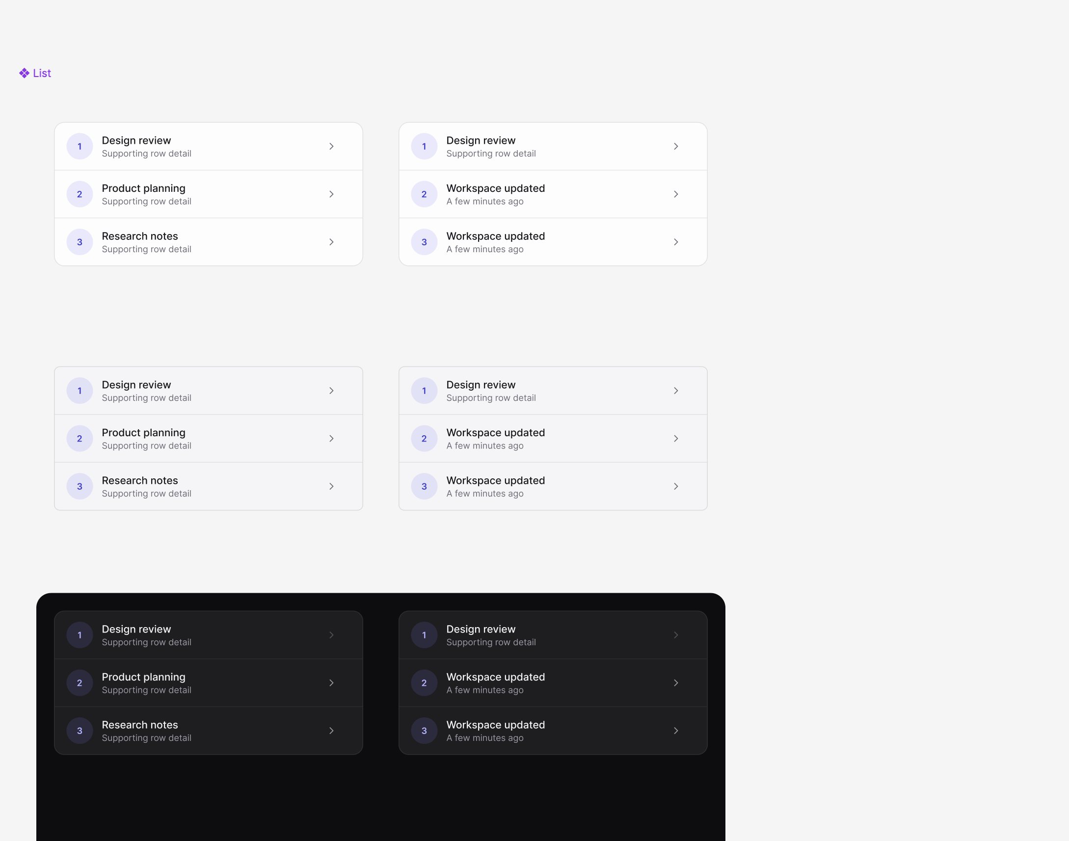Open Research notes chevron in white card
Screen dimensions: 1069x841
pyautogui.click(x=331, y=242)
